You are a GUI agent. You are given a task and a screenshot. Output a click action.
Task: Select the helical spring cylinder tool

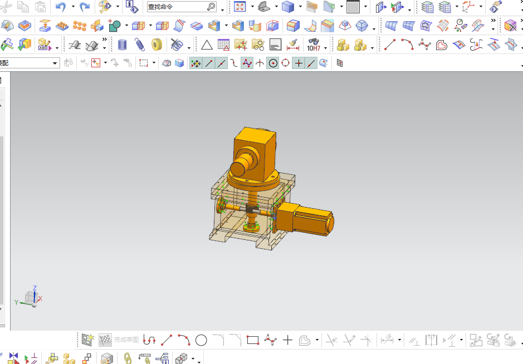(123, 45)
